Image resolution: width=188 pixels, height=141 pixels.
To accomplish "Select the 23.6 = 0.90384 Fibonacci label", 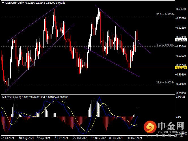I will (165, 82).
